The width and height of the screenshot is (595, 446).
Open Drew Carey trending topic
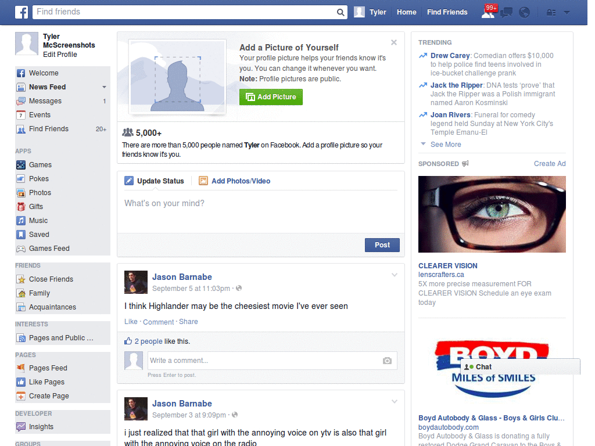click(x=450, y=55)
